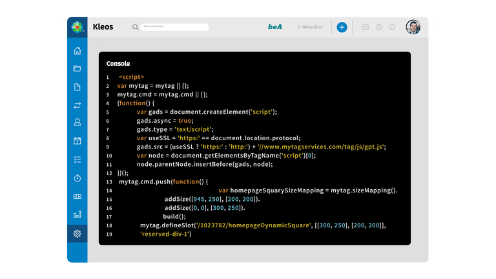The height and width of the screenshot is (279, 496).
Task: Open the contacts person icon
Action: pyautogui.click(x=77, y=123)
